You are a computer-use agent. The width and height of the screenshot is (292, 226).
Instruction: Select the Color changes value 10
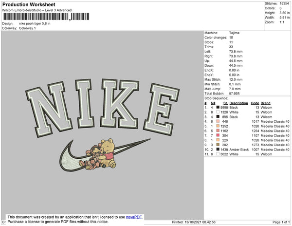click(231, 38)
